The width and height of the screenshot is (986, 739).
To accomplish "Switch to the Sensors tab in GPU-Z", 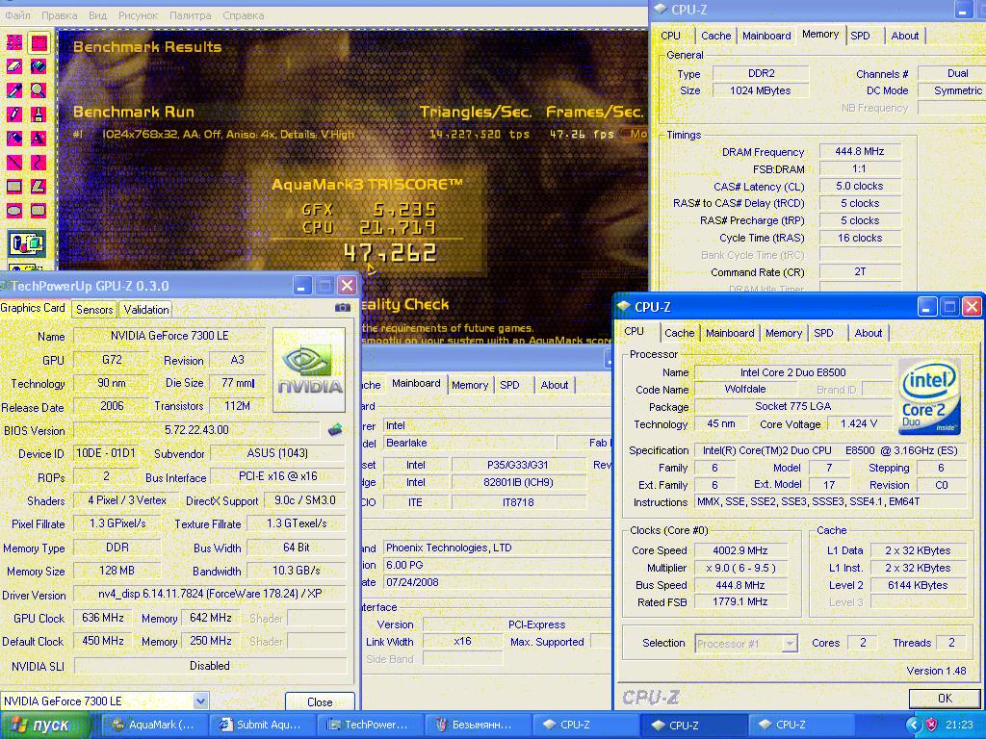I will (94, 309).
